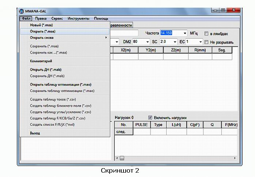Screen dimensions: 255x177
Task: Open the Правка menu
Action: [x=41, y=19]
